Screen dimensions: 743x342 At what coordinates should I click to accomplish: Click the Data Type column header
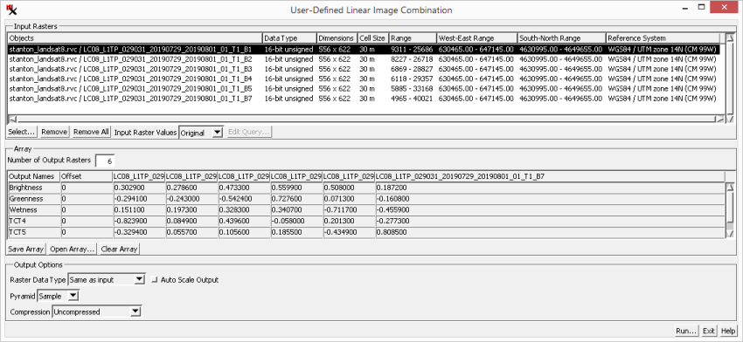(289, 38)
